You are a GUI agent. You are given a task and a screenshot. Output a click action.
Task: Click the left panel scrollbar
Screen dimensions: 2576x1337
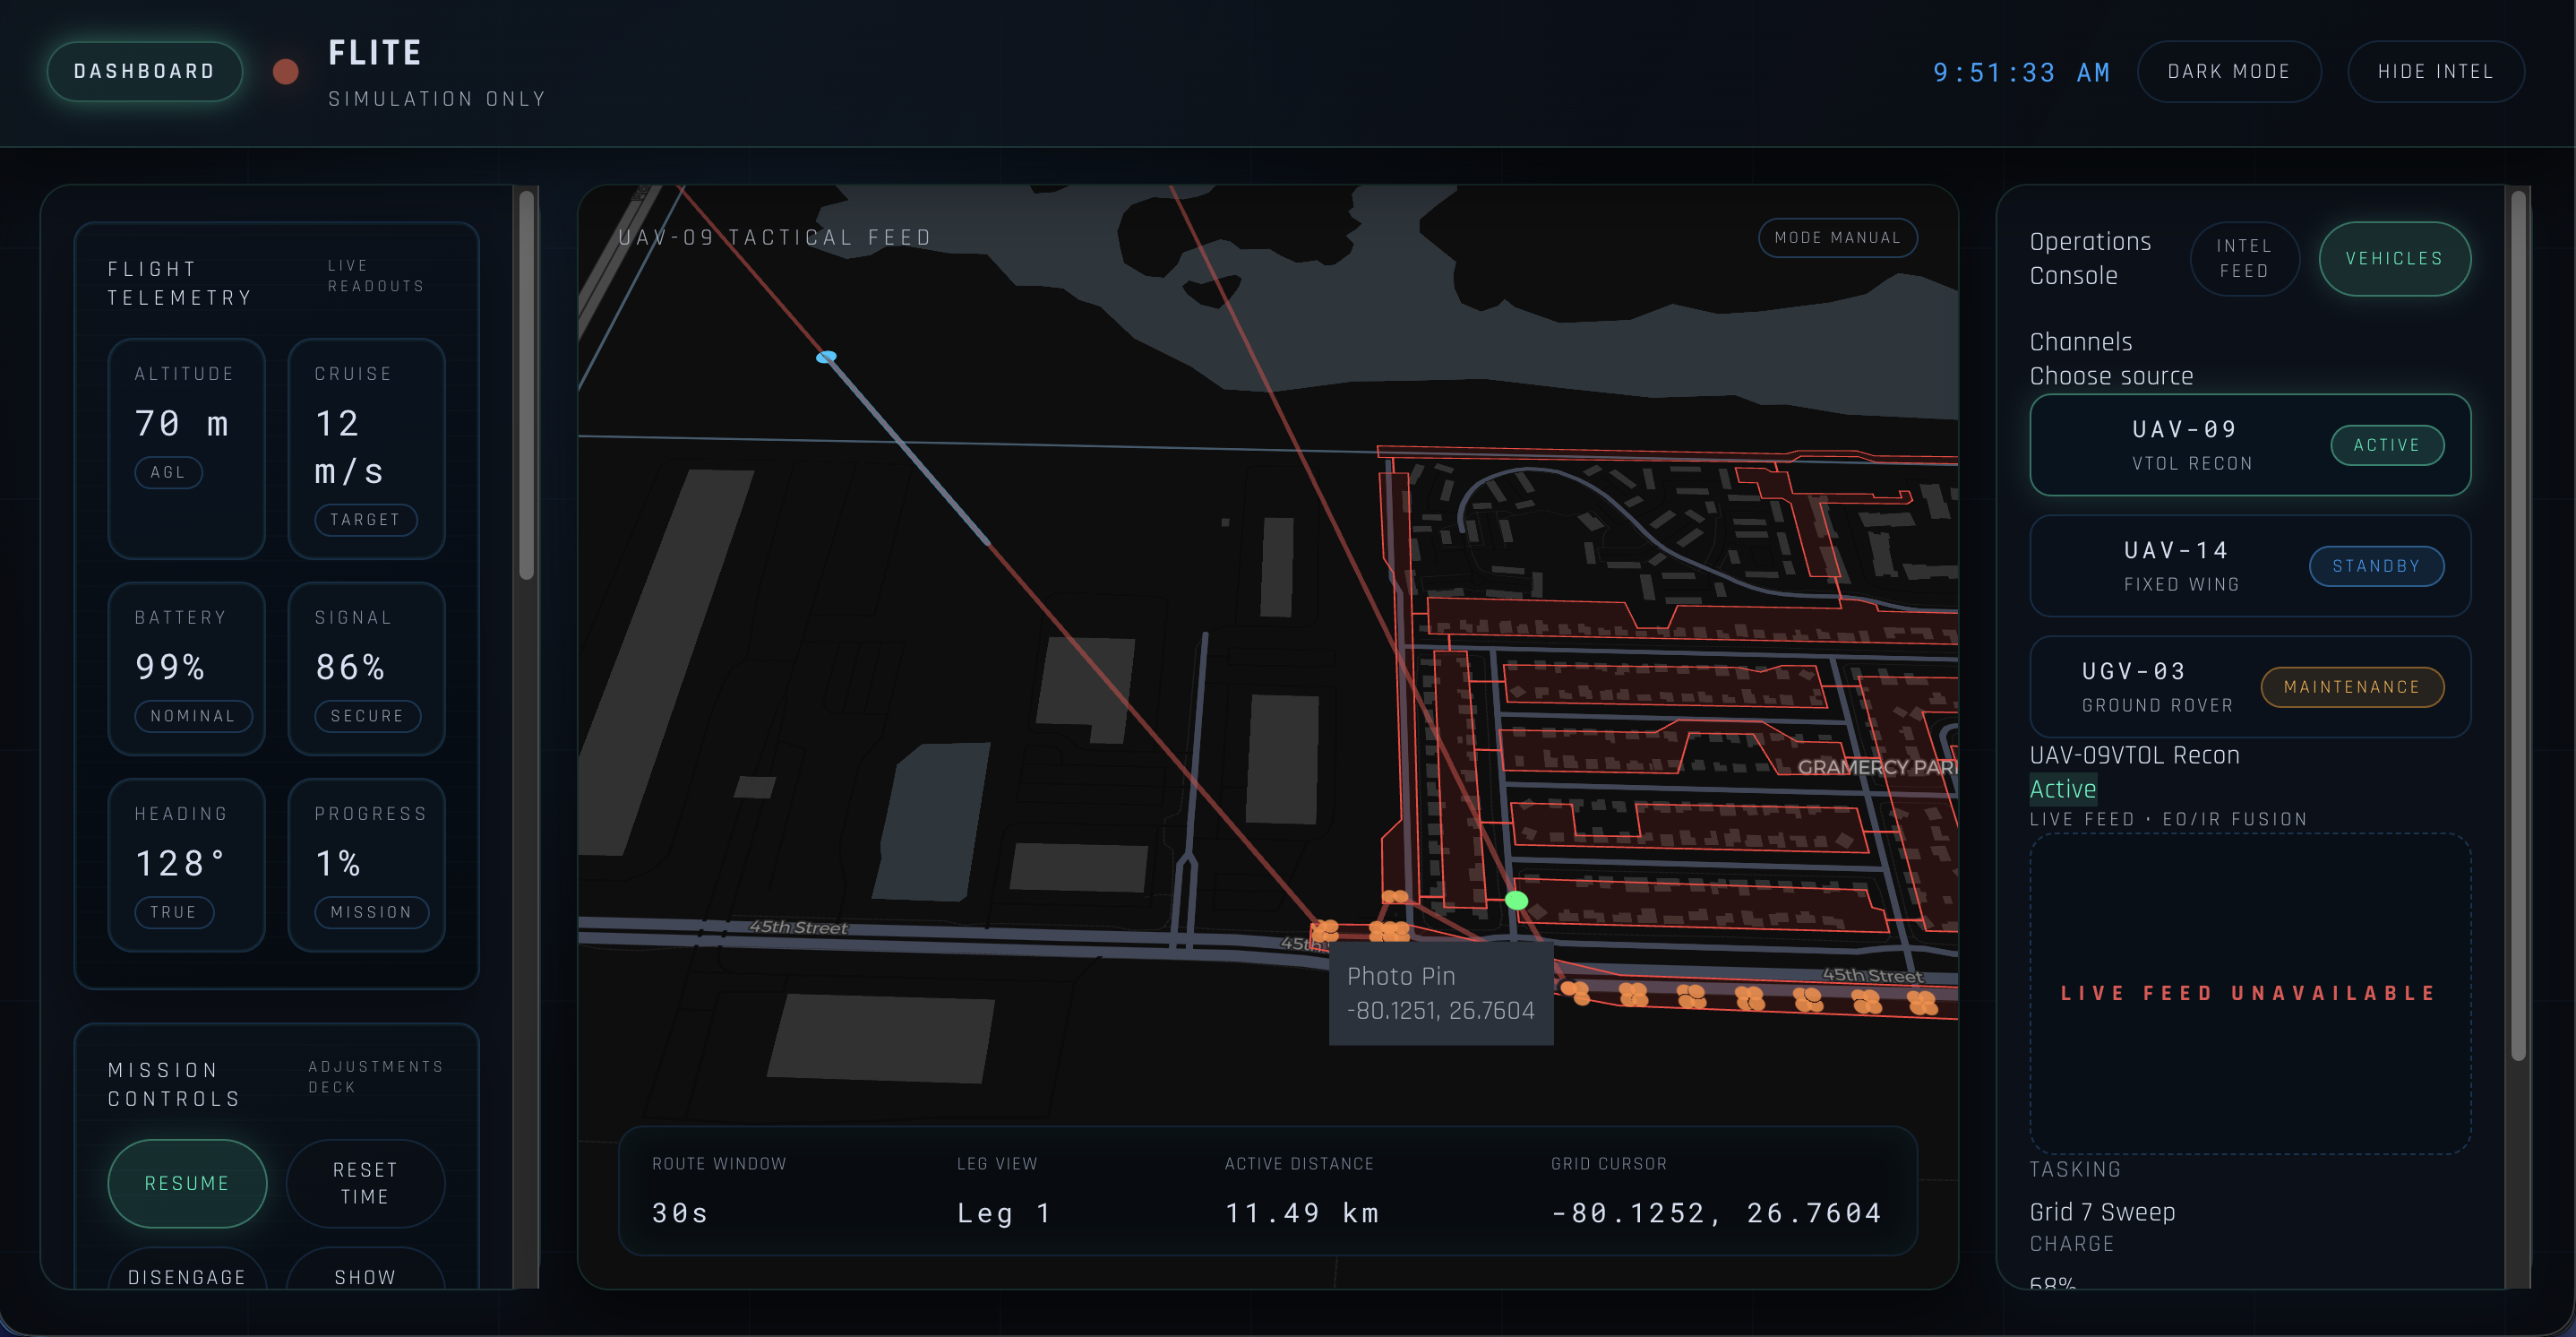coord(526,385)
